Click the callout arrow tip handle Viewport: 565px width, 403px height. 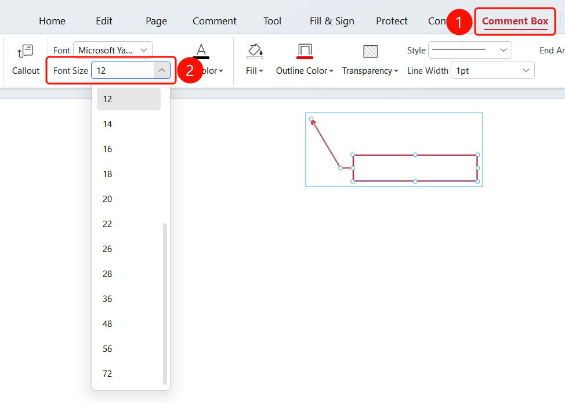point(312,119)
